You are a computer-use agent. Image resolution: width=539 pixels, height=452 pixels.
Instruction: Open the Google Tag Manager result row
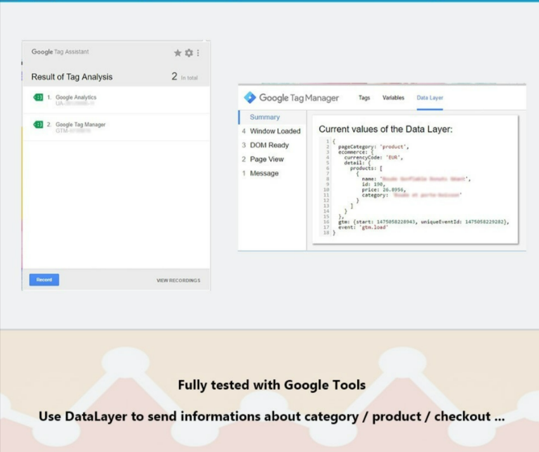click(116, 127)
